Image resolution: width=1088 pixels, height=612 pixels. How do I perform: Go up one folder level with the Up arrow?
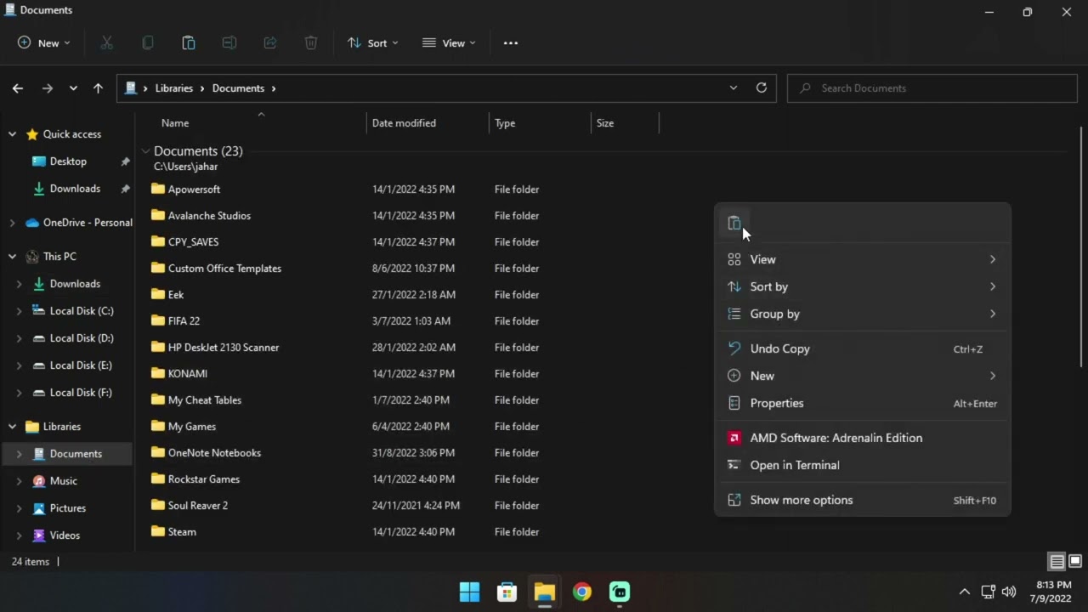tap(98, 88)
